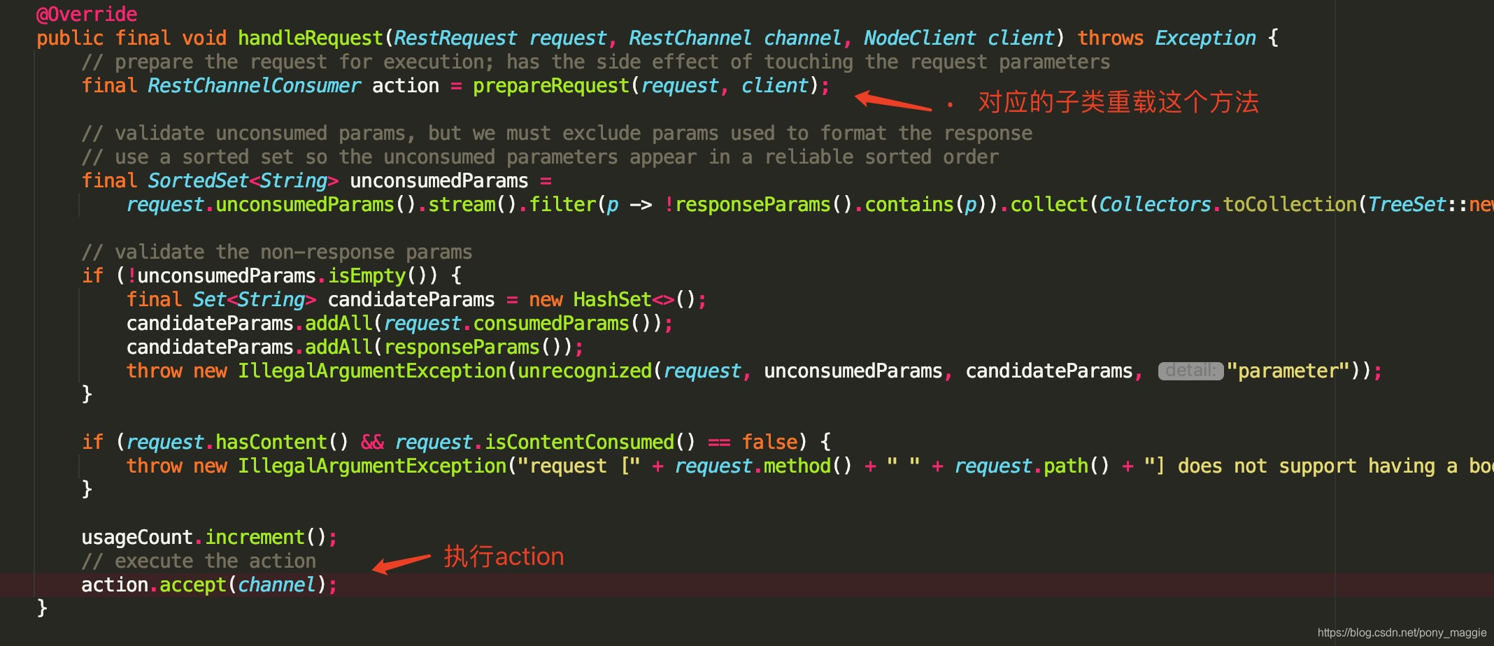The height and width of the screenshot is (646, 1494).
Task: Click request.method() in exception message
Action: click(x=764, y=466)
